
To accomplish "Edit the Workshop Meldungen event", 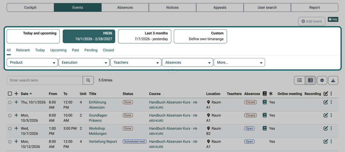I will tap(325, 129).
